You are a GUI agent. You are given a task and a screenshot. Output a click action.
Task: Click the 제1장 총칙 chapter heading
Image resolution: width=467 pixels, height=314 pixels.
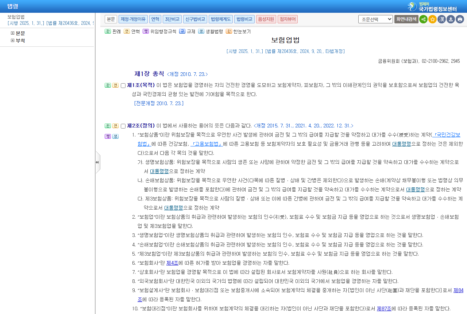(149, 74)
